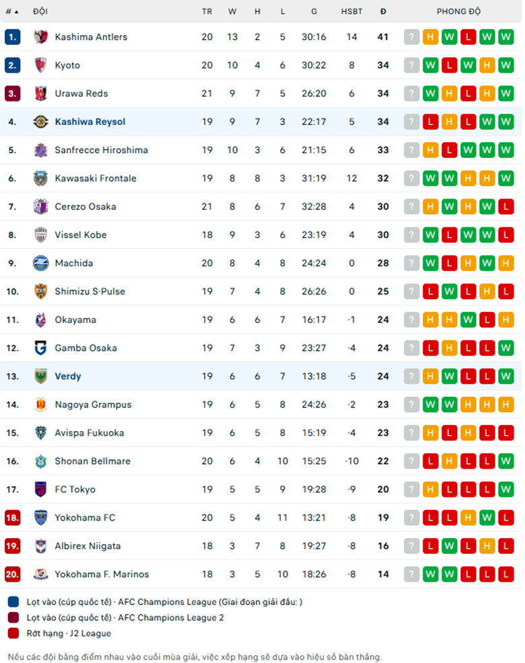Select the FC Tokyo shield icon

(x=40, y=490)
